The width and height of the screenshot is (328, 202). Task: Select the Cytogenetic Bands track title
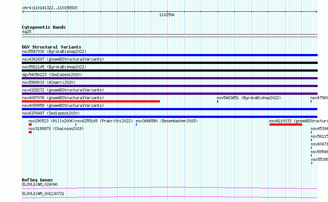[44, 27]
